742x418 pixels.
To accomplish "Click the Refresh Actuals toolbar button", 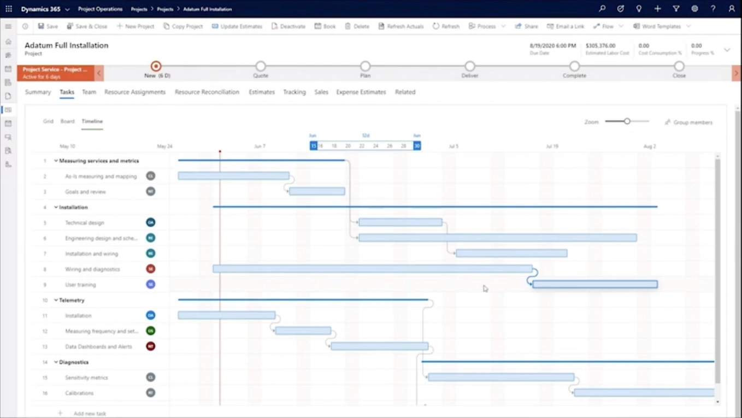I will pos(400,26).
